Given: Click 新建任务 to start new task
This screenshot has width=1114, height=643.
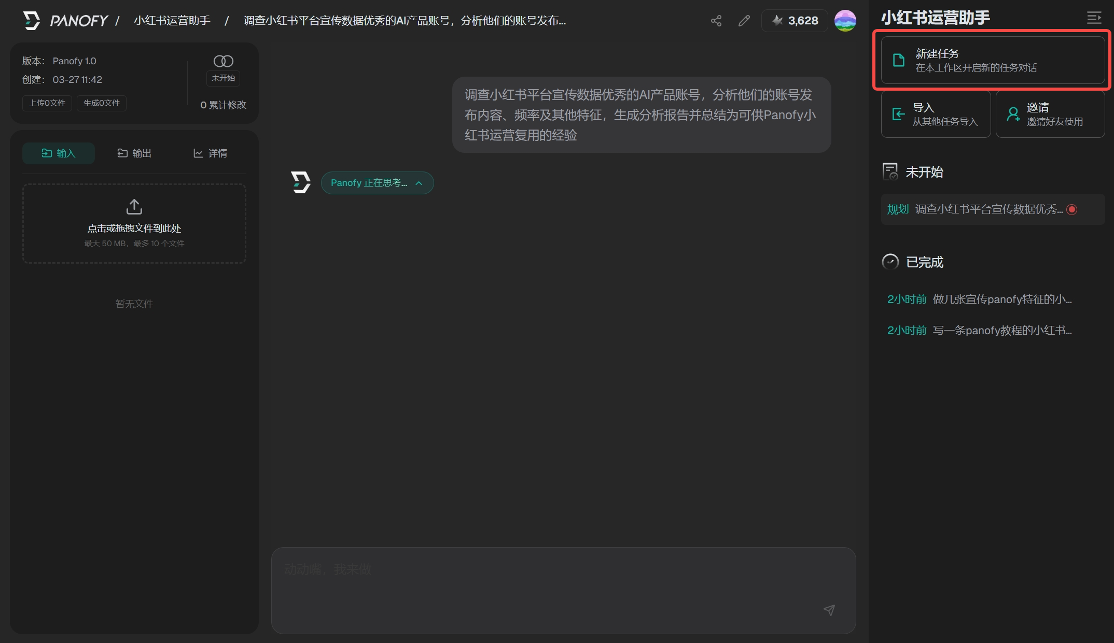Looking at the screenshot, I should (992, 60).
